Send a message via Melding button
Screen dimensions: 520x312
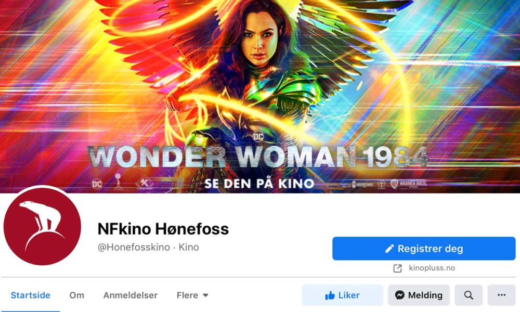pyautogui.click(x=419, y=295)
